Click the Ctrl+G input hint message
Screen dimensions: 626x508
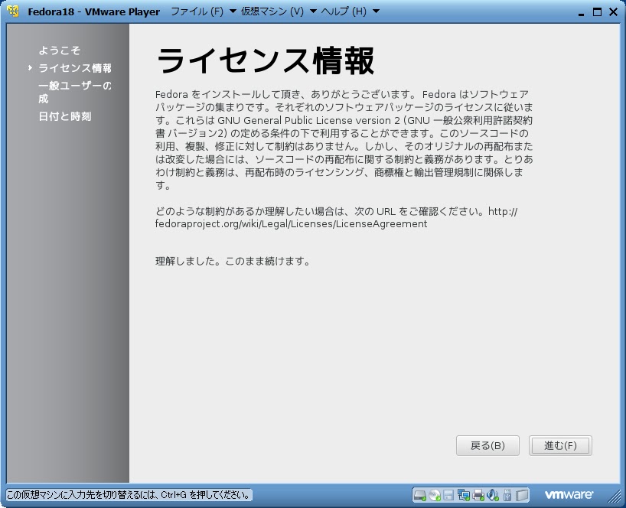tap(129, 495)
